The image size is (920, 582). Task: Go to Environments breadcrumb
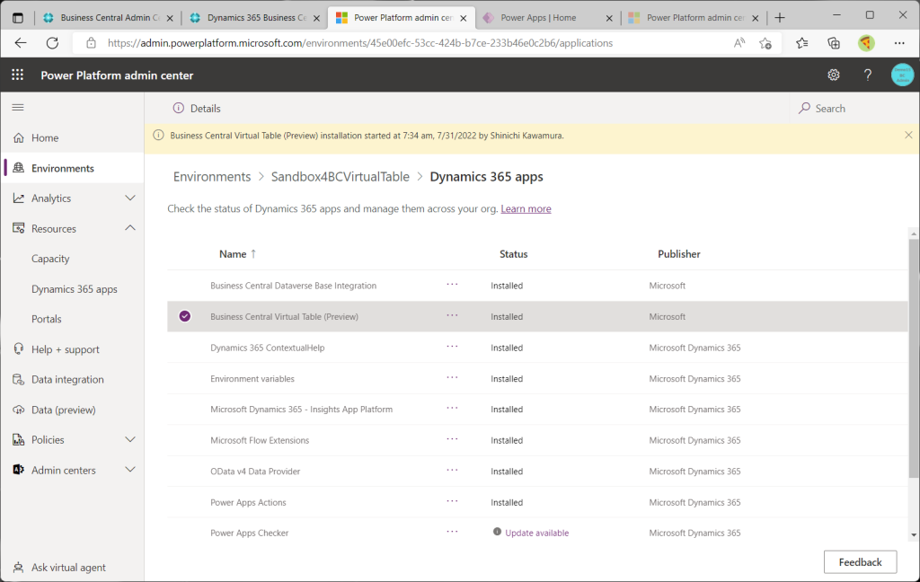point(212,177)
